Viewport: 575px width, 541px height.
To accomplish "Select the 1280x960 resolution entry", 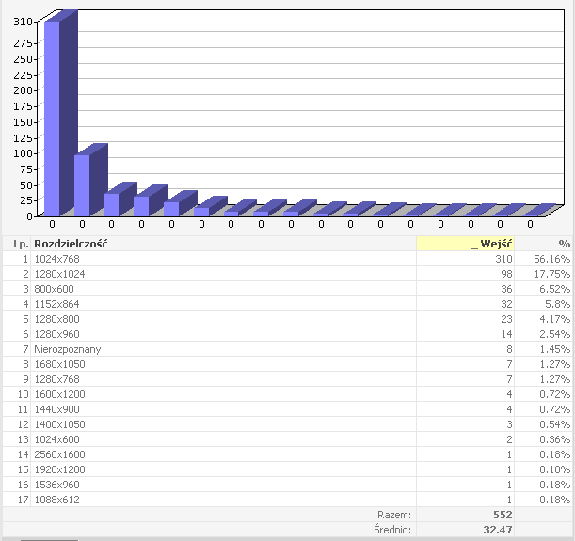I will 56,334.
